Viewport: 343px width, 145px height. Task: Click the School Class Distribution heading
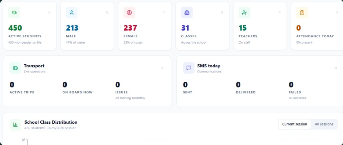(51, 122)
